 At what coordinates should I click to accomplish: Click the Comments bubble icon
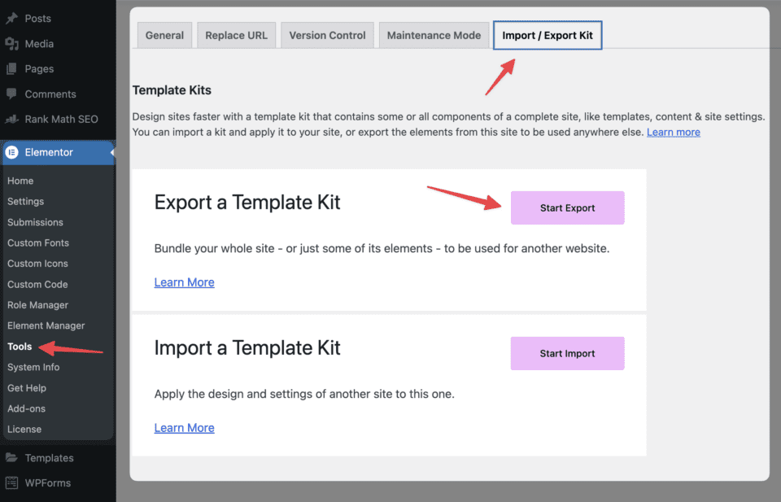[x=11, y=94]
